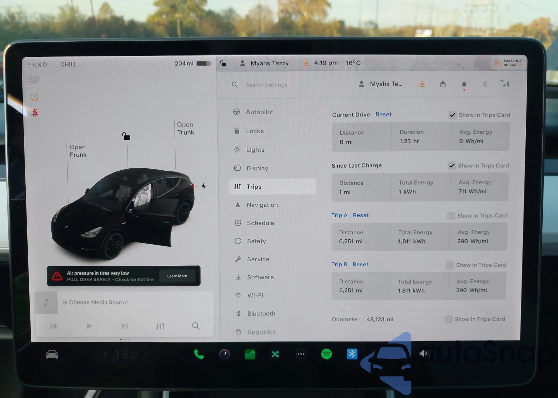Check Odometer Show in Trips Card
Viewport: 558px width, 398px height.
click(x=448, y=319)
